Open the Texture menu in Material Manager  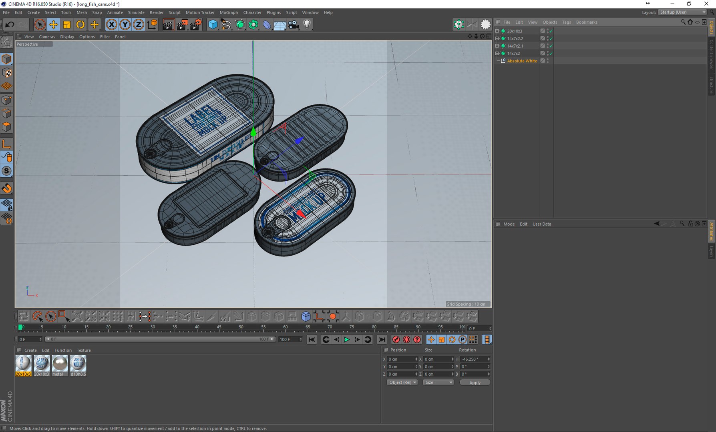pyautogui.click(x=84, y=350)
